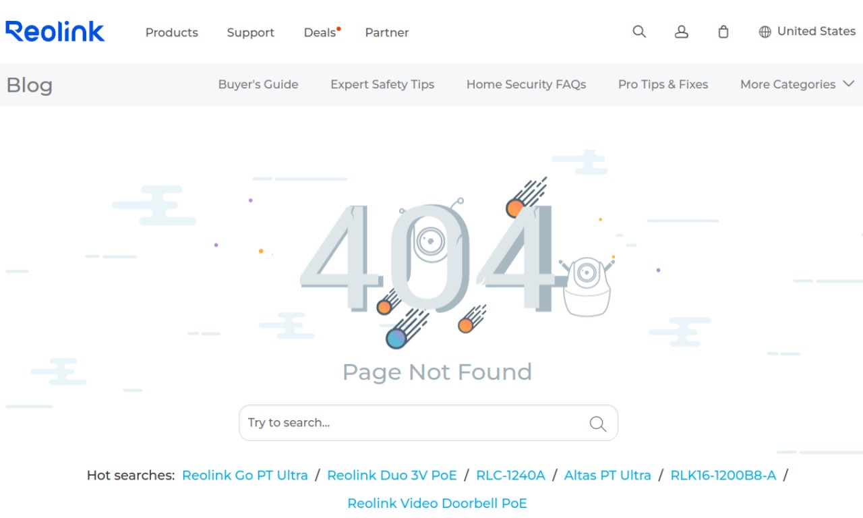Open the RLC-1240A hot search
The height and width of the screenshot is (518, 863).
pos(510,476)
